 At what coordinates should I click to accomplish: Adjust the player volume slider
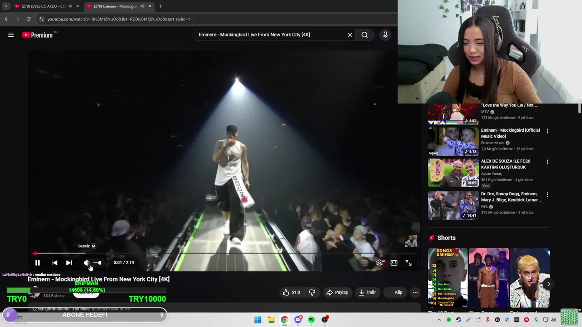[97, 263]
